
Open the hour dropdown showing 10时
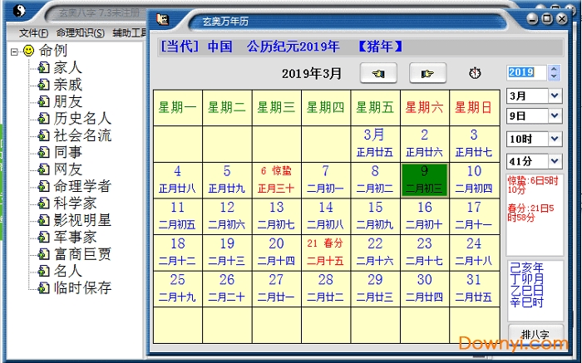coord(555,139)
